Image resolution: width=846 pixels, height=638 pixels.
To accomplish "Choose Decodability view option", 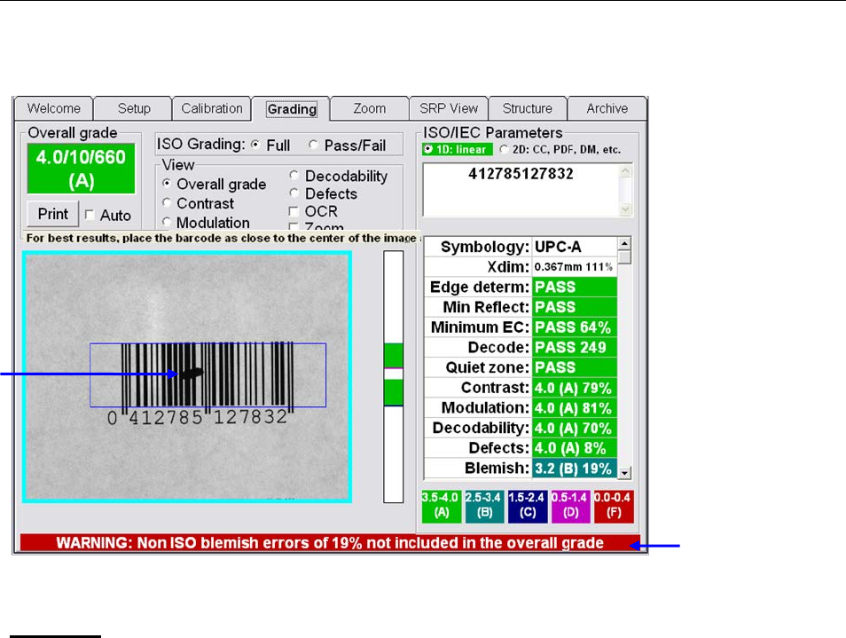I will tap(294, 176).
